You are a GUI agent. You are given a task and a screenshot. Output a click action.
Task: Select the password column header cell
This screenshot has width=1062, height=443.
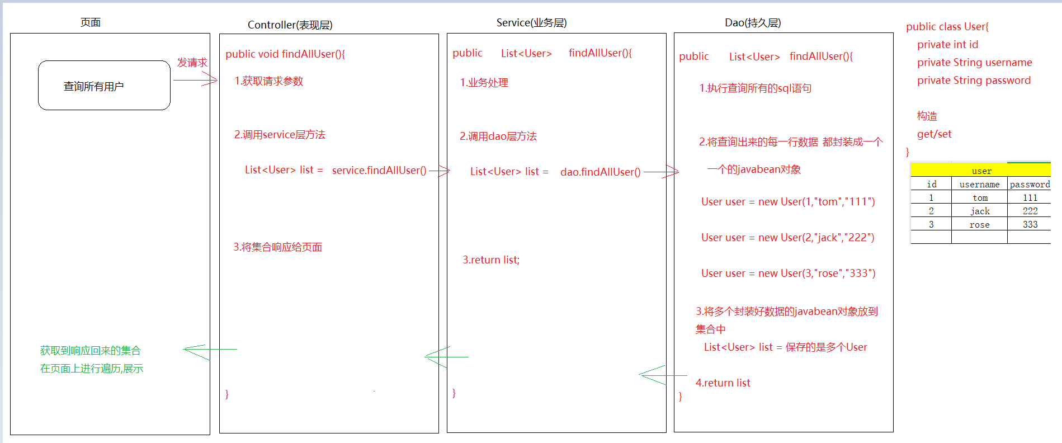pyautogui.click(x=1029, y=184)
